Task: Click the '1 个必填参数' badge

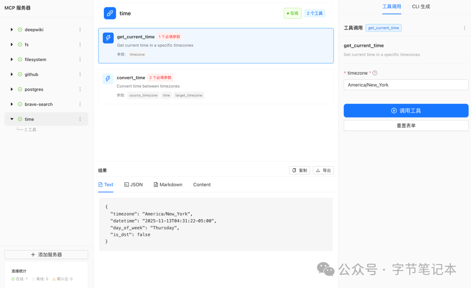Action: coord(169,37)
